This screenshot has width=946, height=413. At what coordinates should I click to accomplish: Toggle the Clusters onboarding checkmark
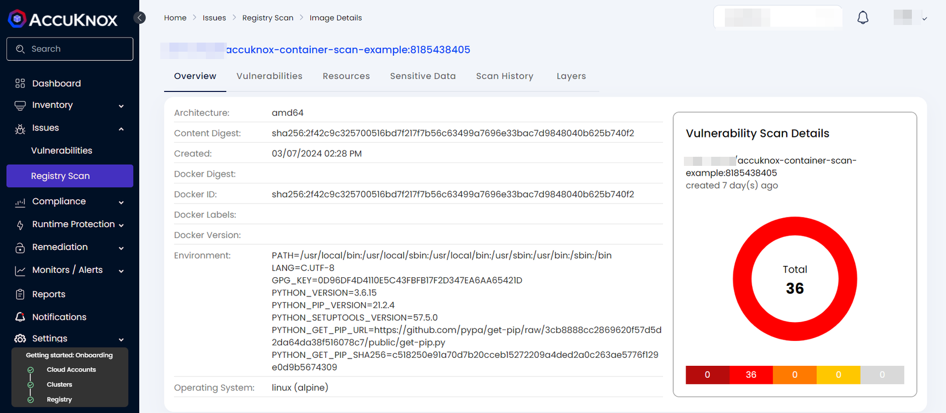[31, 385]
